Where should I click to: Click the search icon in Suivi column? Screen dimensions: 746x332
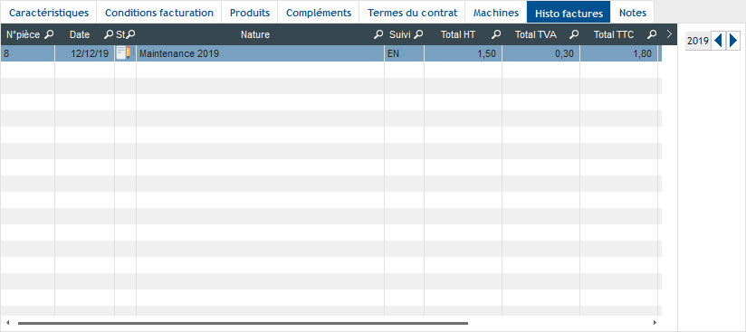418,34
